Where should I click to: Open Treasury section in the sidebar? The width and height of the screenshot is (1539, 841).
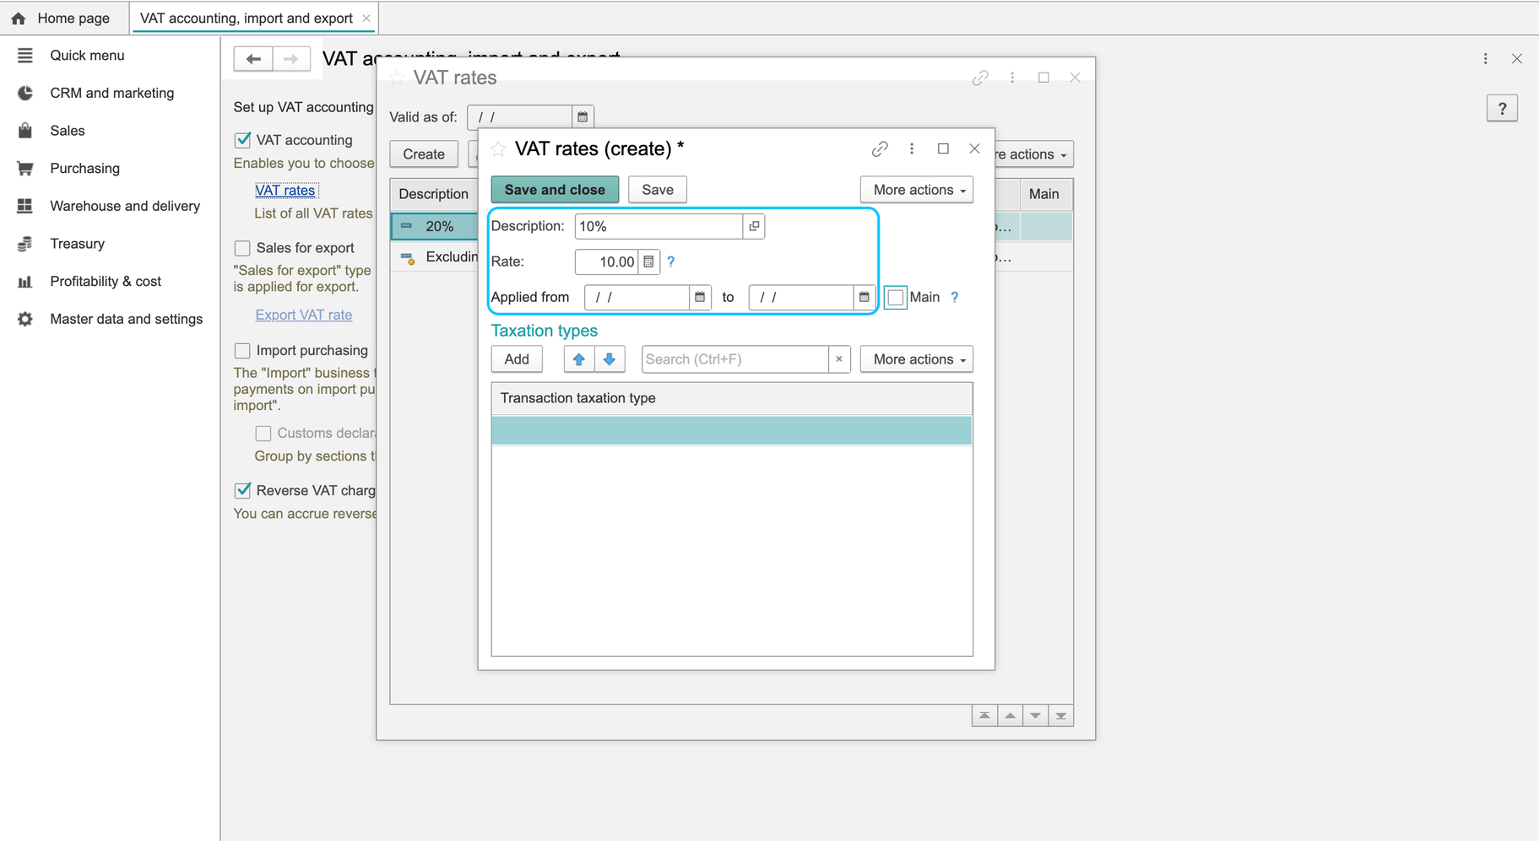pos(78,244)
